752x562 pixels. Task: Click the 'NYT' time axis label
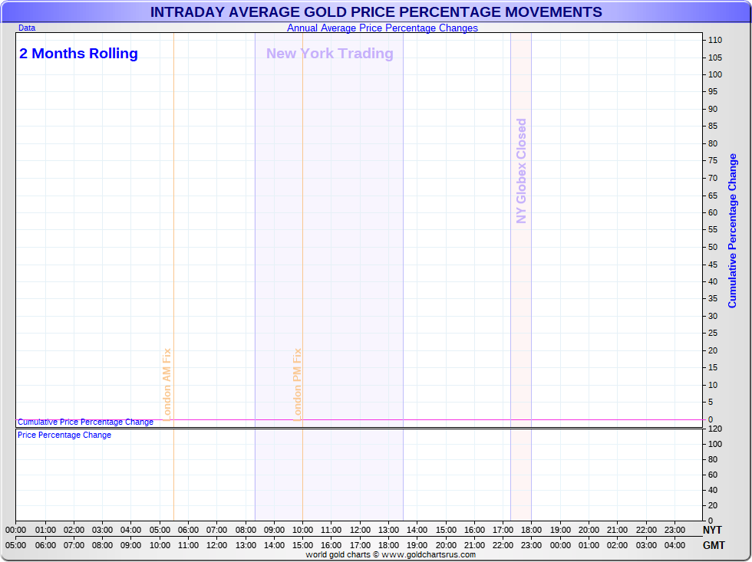coord(712,530)
